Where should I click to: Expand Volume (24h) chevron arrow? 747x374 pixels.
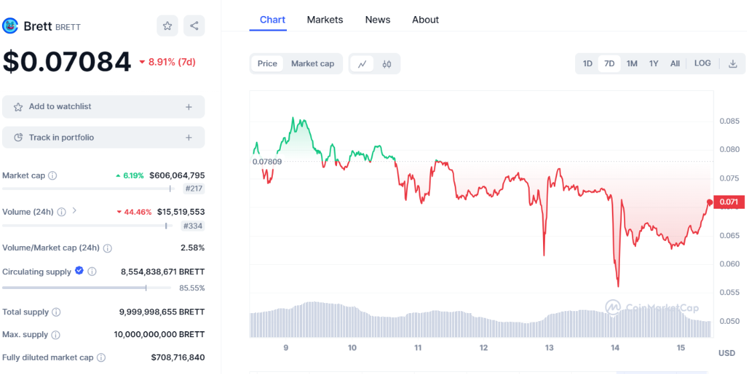pyautogui.click(x=74, y=210)
